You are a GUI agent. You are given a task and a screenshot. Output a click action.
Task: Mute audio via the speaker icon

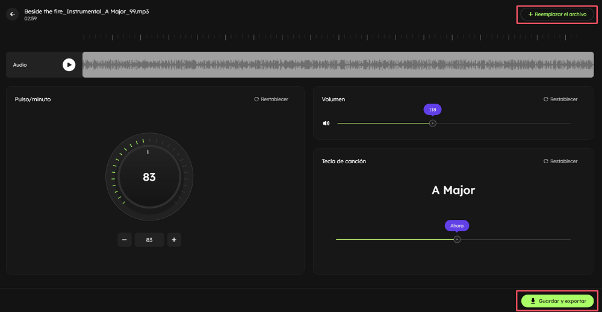tap(326, 123)
